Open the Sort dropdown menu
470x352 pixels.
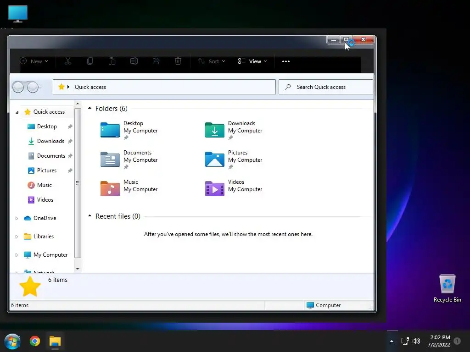pos(212,61)
